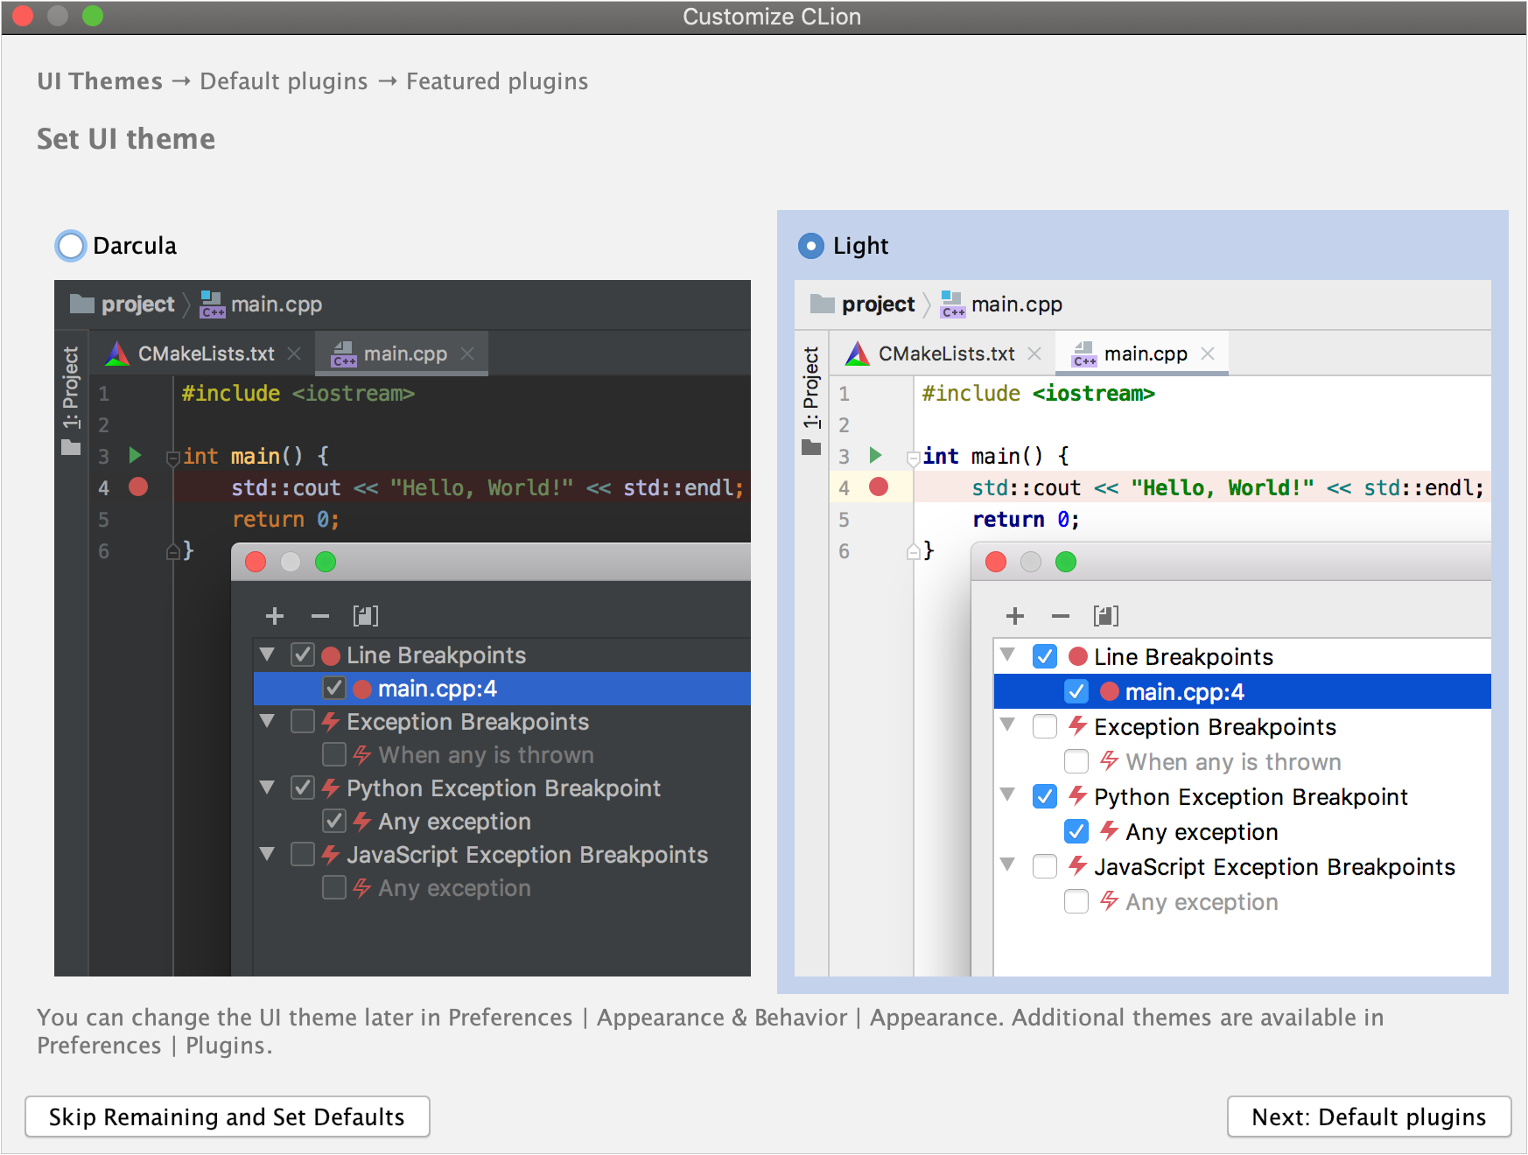Viewport: 1528px width, 1155px height.
Task: Click the plus add icon in Darcula preview
Action: (275, 616)
